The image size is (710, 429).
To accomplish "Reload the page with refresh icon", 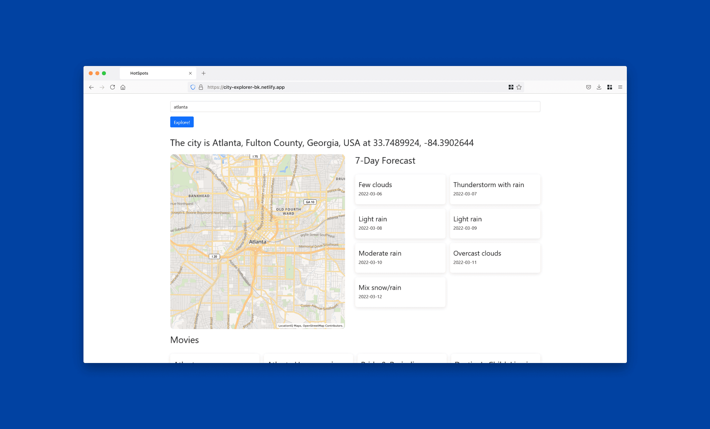I will (x=113, y=87).
